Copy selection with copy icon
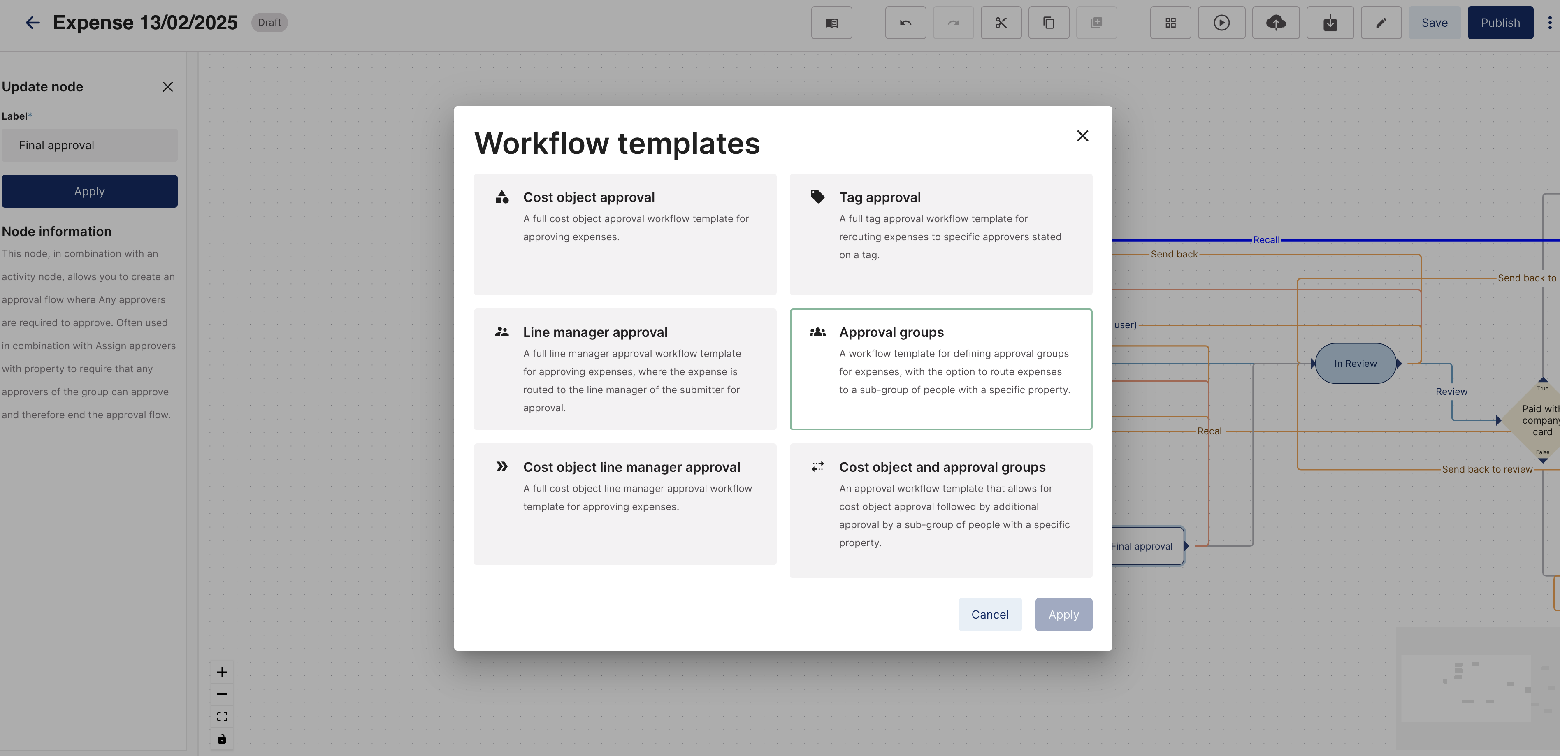 tap(1049, 23)
